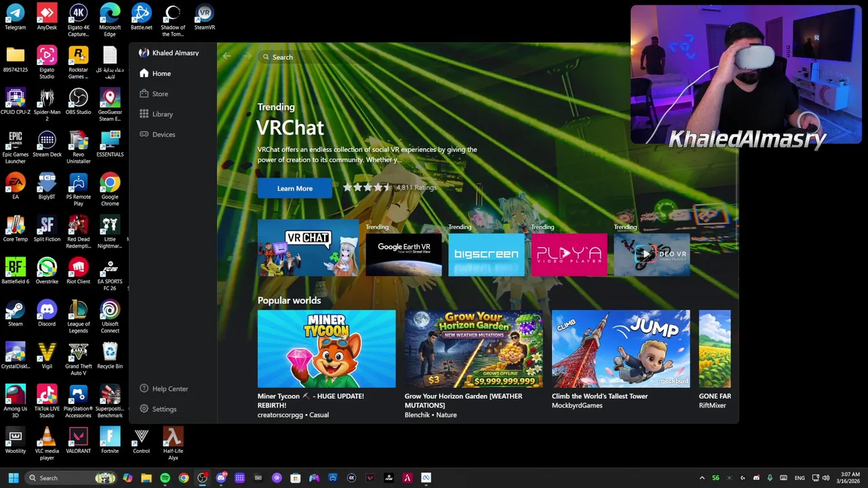Screen dimensions: 868x488
Task: Select the PLAY'A video player thumbnail
Action: [x=570, y=254]
